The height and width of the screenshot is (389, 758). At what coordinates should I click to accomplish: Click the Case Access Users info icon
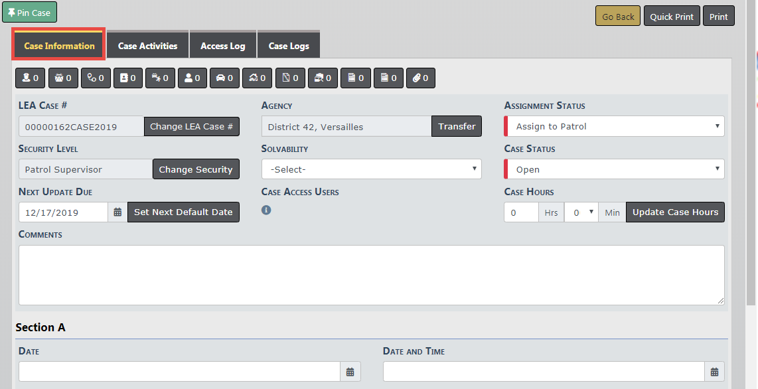(266, 210)
